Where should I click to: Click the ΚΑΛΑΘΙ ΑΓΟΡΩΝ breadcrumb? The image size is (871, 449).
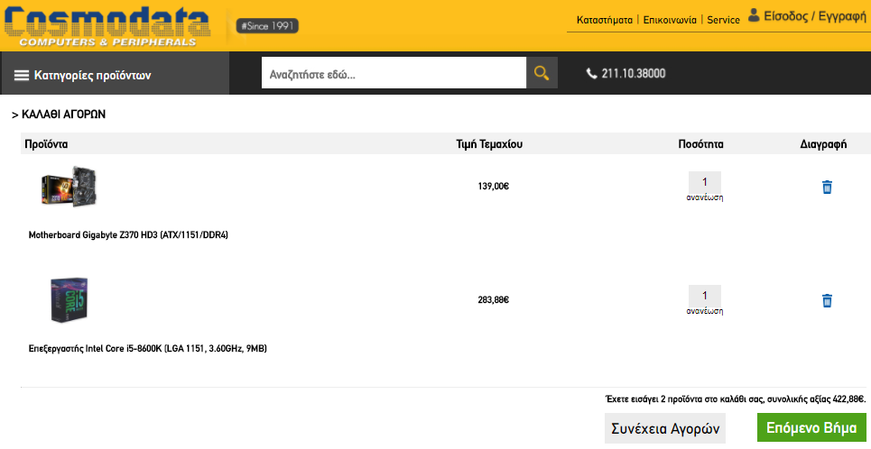(63, 115)
